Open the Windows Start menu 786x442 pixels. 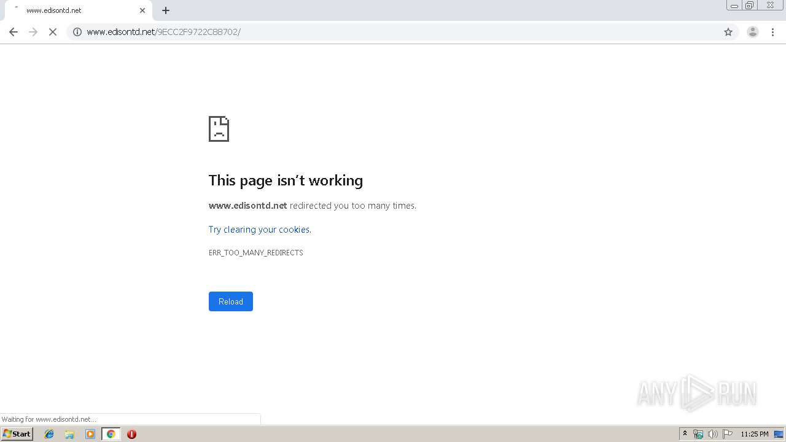click(17, 434)
